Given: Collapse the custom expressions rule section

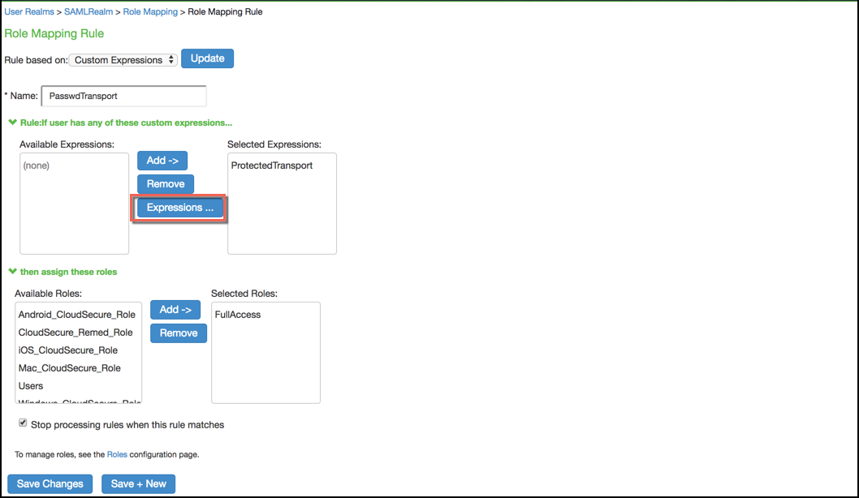Looking at the screenshot, I should click(13, 122).
